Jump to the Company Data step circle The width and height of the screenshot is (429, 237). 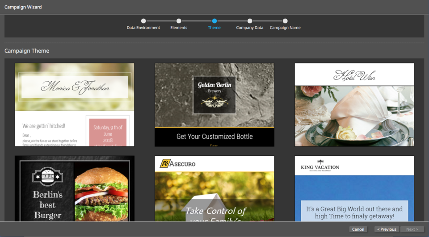click(249, 21)
